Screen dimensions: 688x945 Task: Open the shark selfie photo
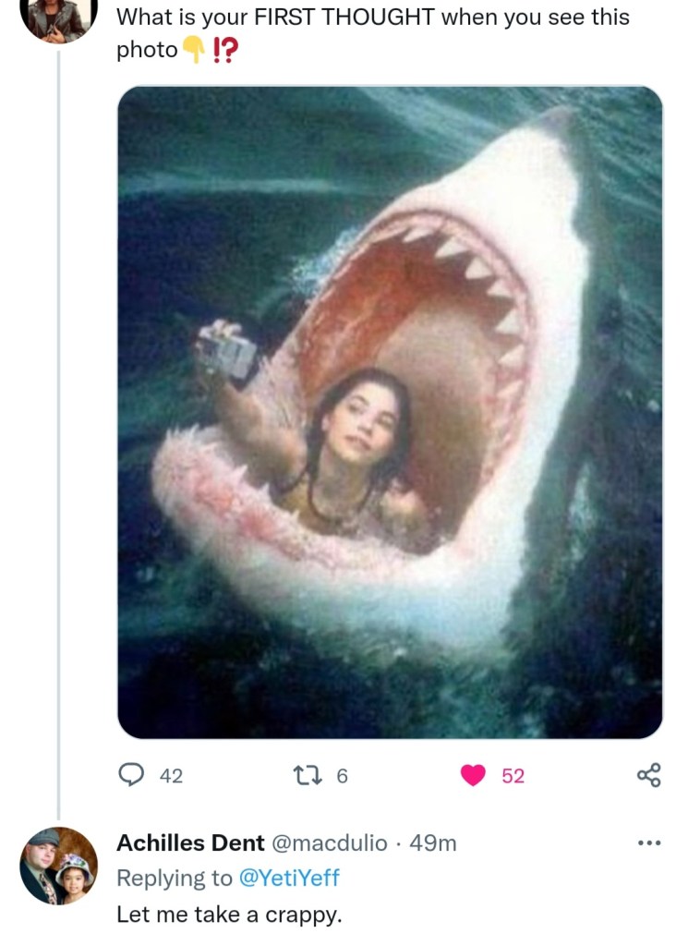pyautogui.click(x=390, y=412)
